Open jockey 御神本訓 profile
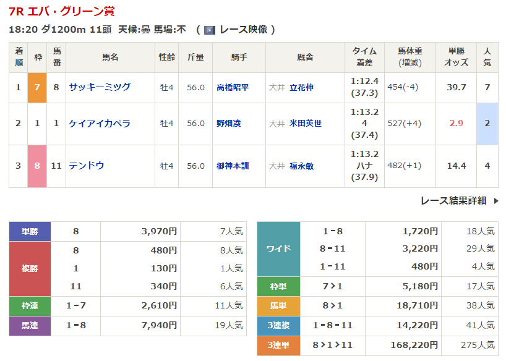The width and height of the screenshot is (506, 361). (x=233, y=166)
